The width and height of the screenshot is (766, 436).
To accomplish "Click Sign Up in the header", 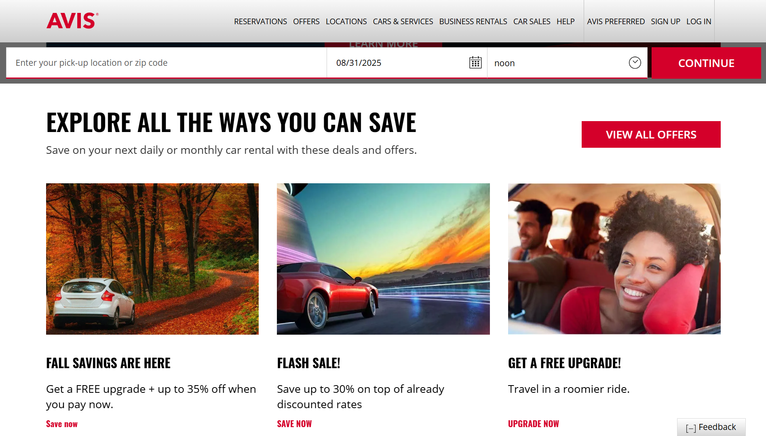I will [x=665, y=21].
